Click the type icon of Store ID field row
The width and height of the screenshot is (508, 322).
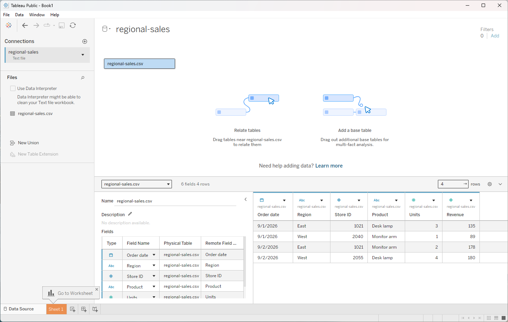pyautogui.click(x=111, y=276)
